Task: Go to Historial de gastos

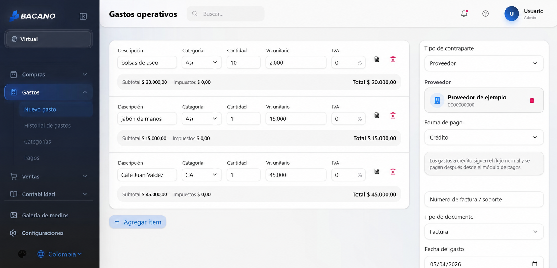Action: pos(47,125)
